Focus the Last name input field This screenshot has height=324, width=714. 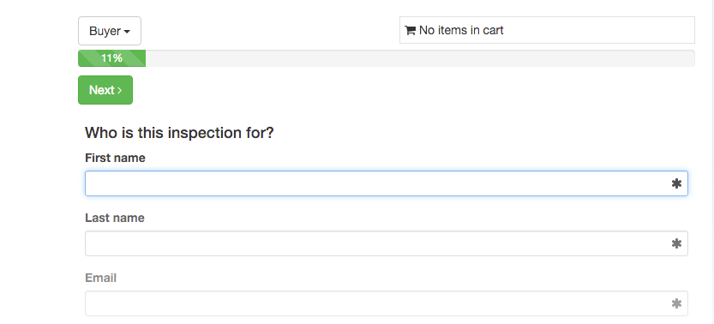(x=386, y=243)
